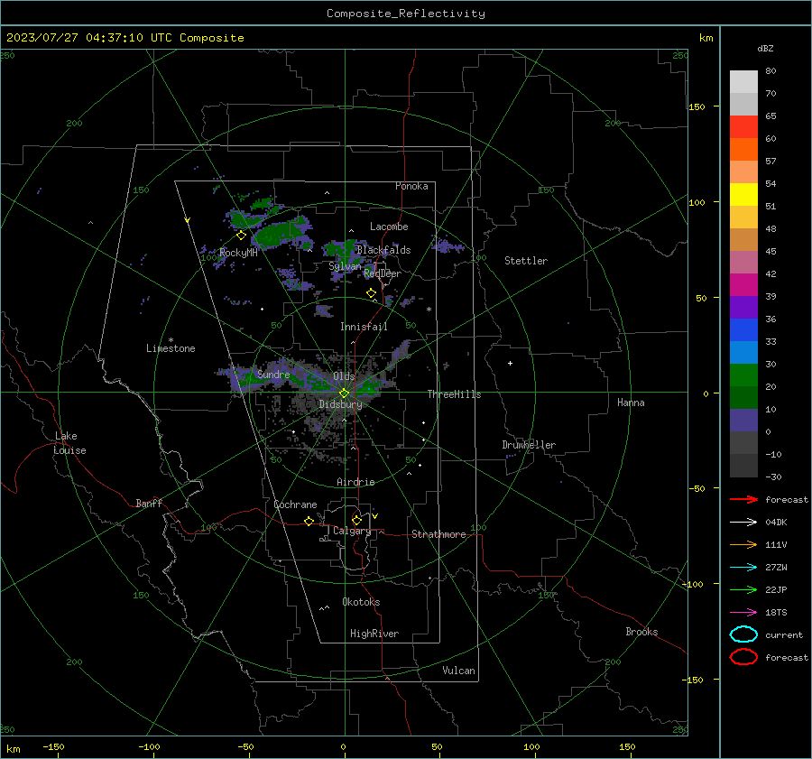Click the Calgary city label
The height and width of the screenshot is (759, 812).
coord(352,531)
